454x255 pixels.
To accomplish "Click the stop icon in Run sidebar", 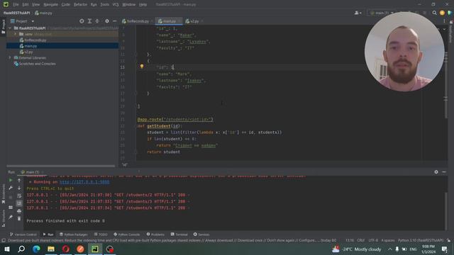I will click(x=11, y=198).
